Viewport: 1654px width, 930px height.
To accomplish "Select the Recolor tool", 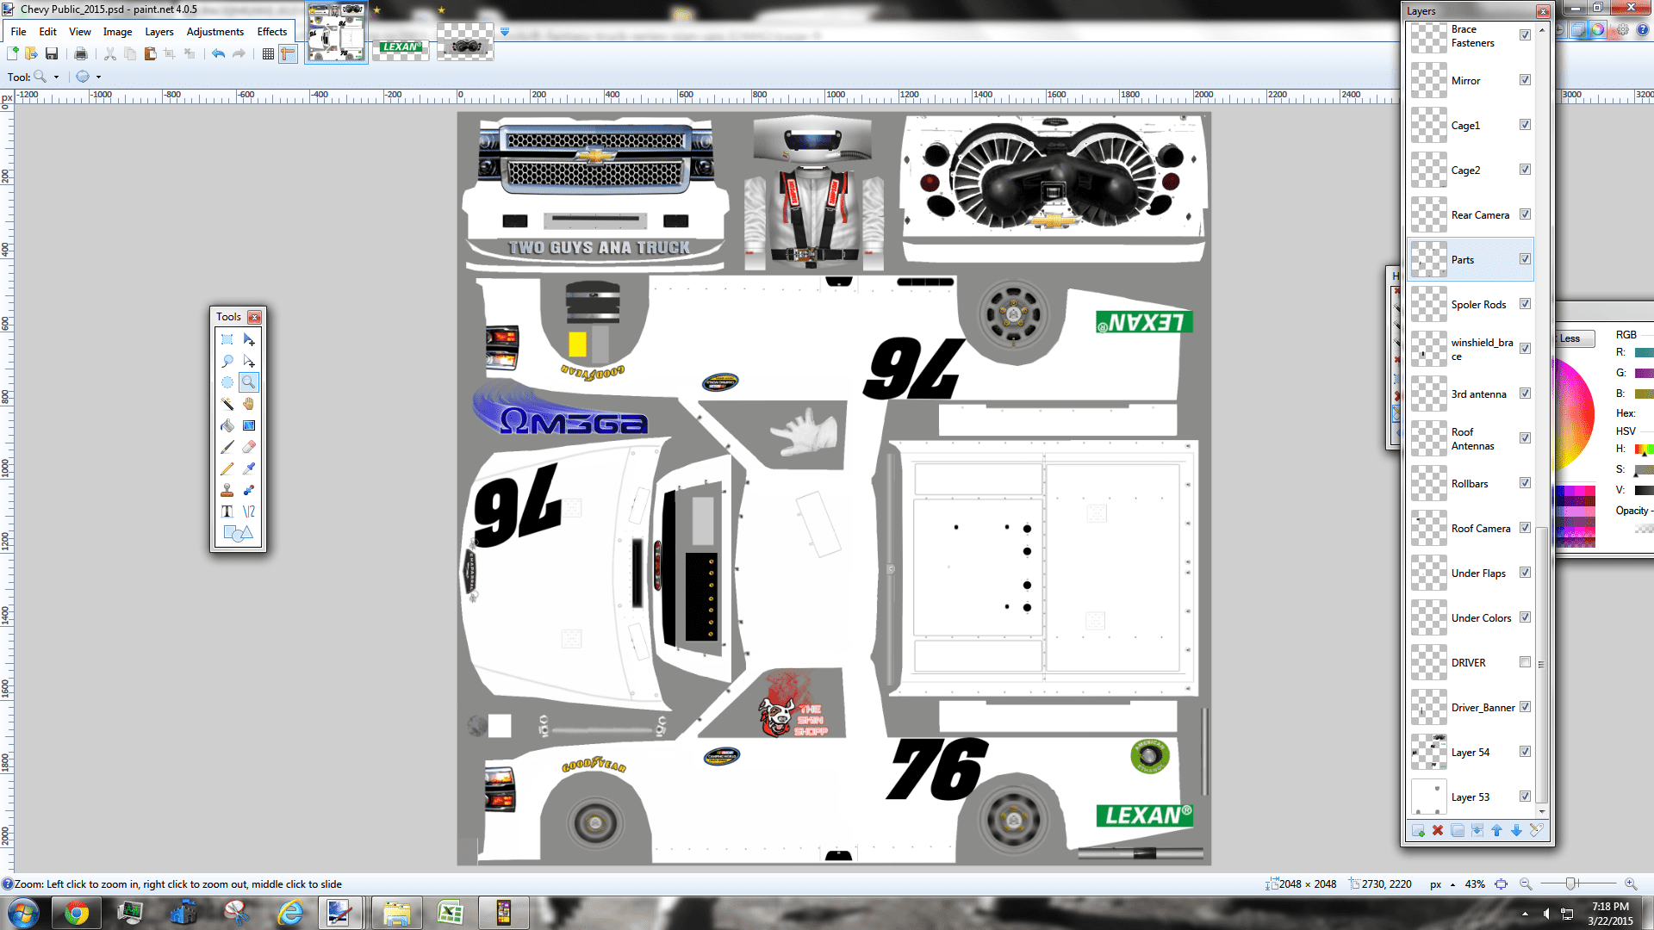I will pos(249,490).
